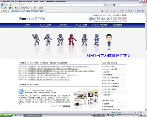Click the ホームページ制作 link under article
147x117 pixels.
click(x=57, y=106)
